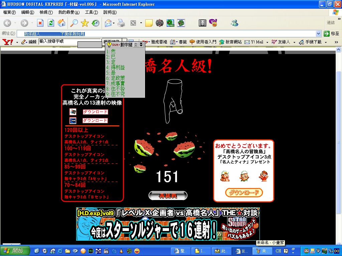342x256 pixels.
Task: Click the middle character desktop icon
Action: click(244, 176)
